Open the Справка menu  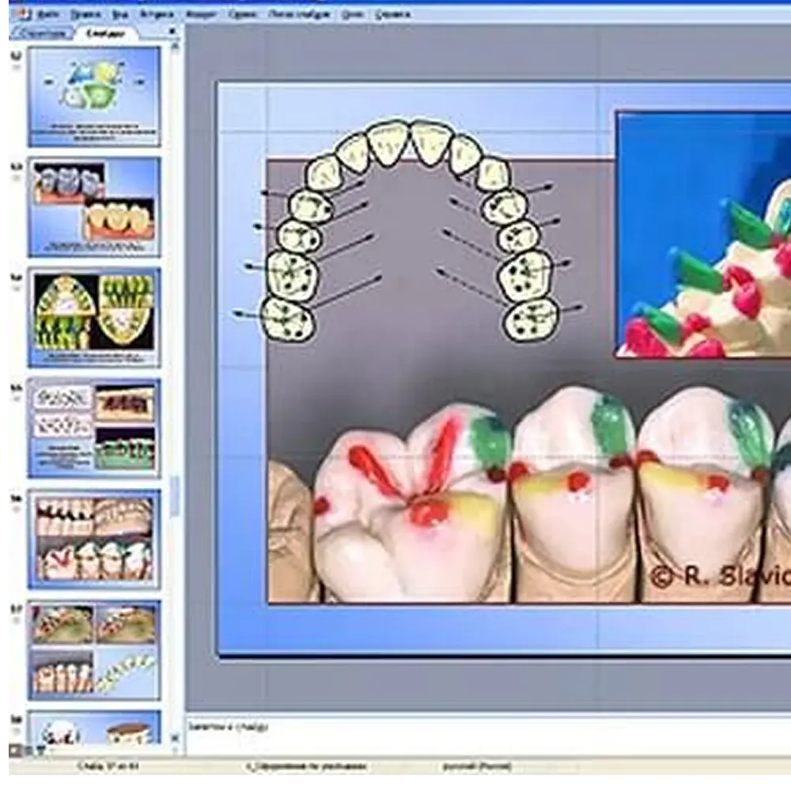coord(392,14)
